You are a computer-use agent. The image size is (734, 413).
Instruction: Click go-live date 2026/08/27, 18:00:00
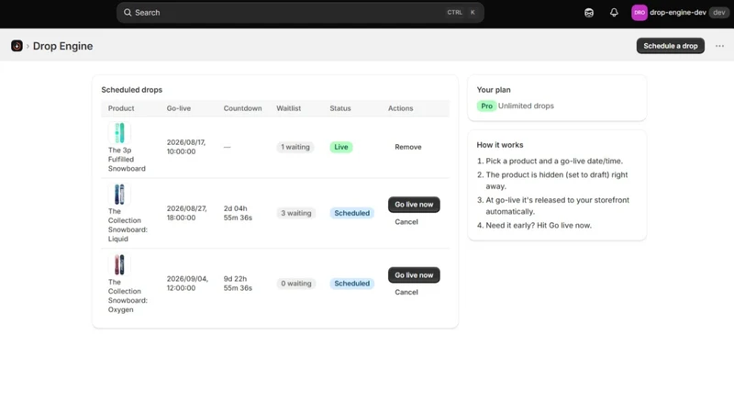click(186, 213)
